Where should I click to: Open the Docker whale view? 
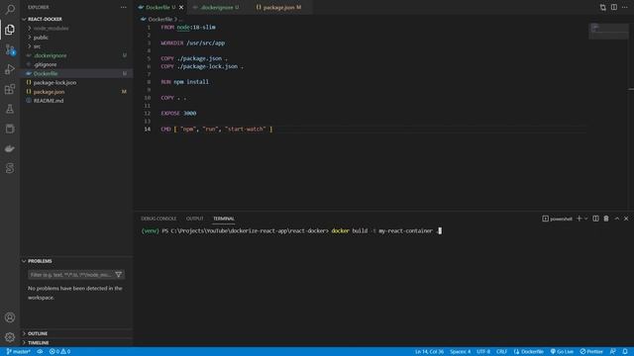pyautogui.click(x=10, y=148)
